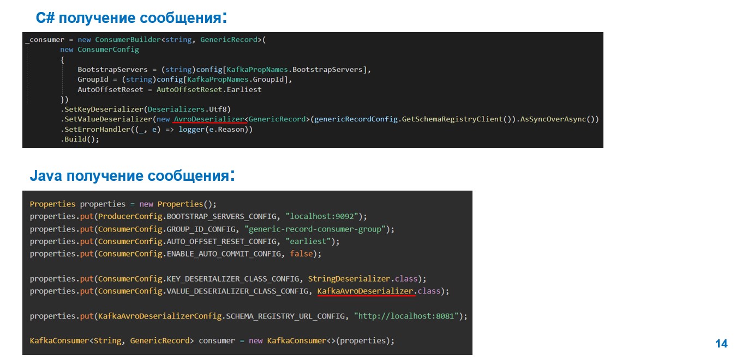Click the "earliest" string in Java code
The width and height of the screenshot is (742, 360).
point(308,241)
